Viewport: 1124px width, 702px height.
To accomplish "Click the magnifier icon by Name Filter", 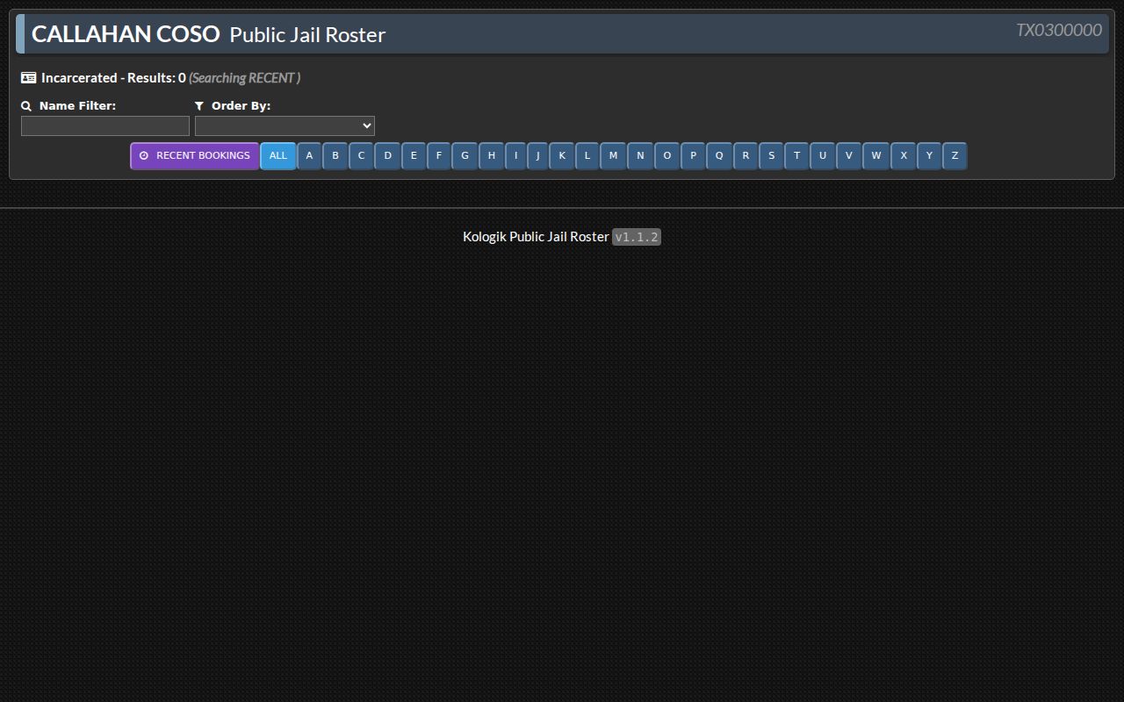I will point(26,106).
